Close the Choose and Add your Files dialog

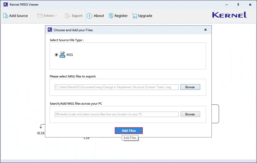pyautogui.click(x=205, y=30)
